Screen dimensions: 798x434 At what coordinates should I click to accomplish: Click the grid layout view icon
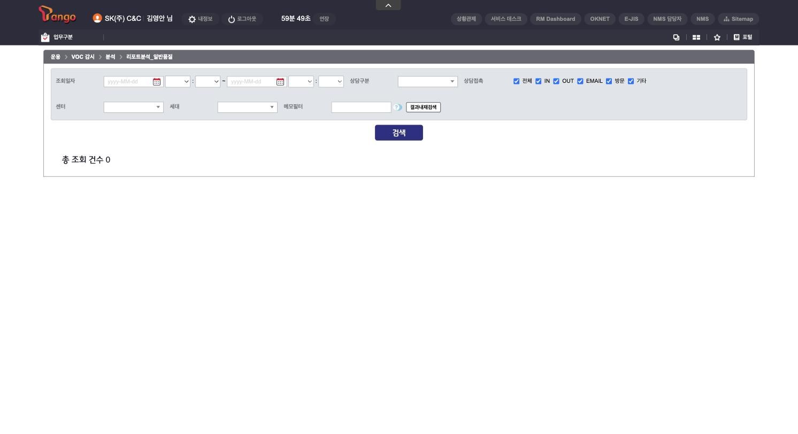696,37
